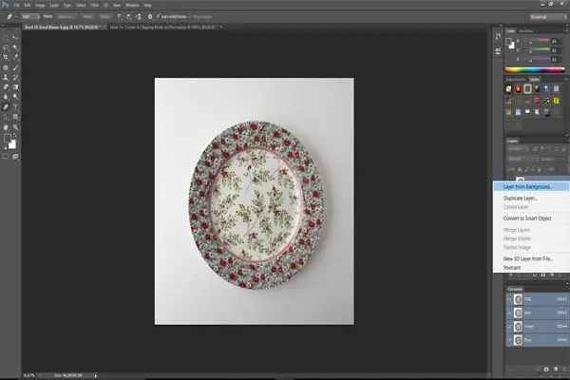The width and height of the screenshot is (570, 380).
Task: Click the foreground color swatch in toolbox
Action: pos(8,139)
